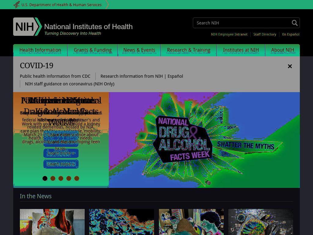Click 'Turning Discovery Into Health' tagline
Viewport: 313px width, 235px height.
73,33
